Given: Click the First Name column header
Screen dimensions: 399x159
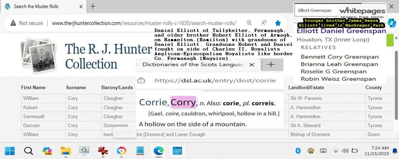Looking at the screenshot, I should pos(33,88).
